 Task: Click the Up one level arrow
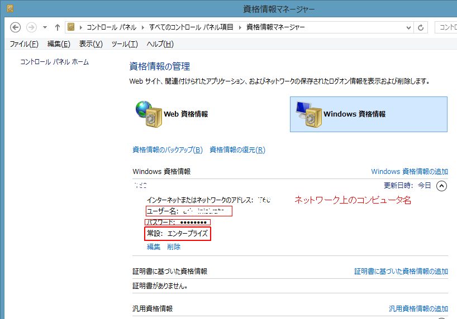58,27
